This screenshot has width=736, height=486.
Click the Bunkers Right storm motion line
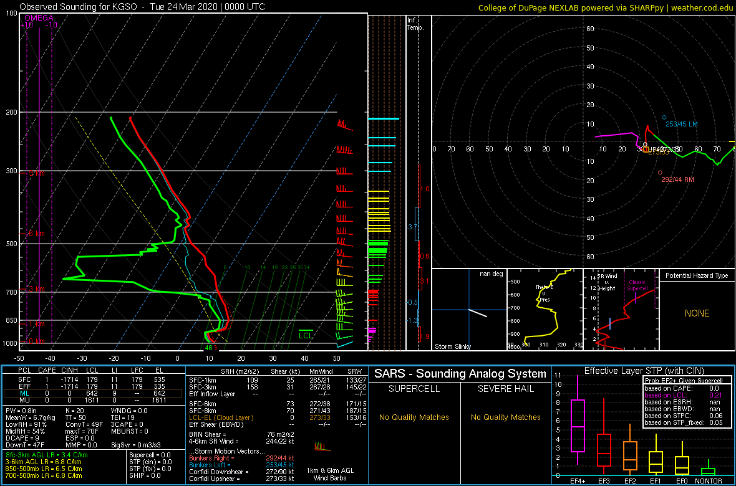click(x=242, y=458)
